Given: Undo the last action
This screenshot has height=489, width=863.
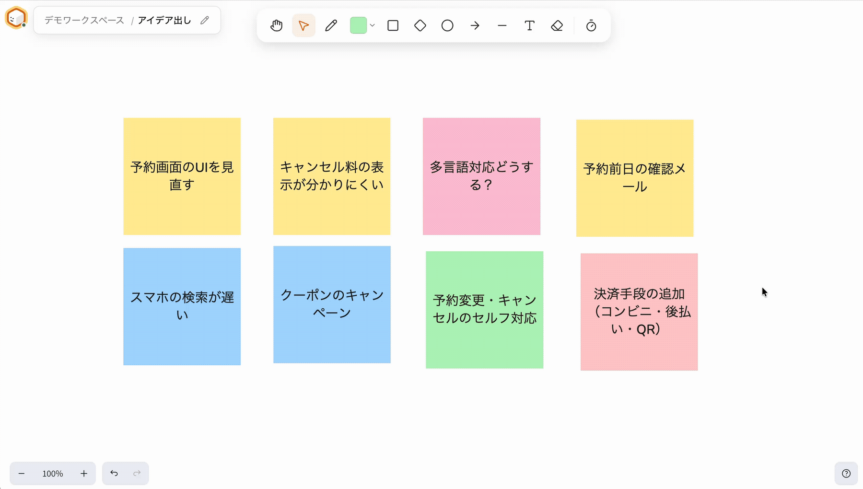Looking at the screenshot, I should pyautogui.click(x=114, y=473).
